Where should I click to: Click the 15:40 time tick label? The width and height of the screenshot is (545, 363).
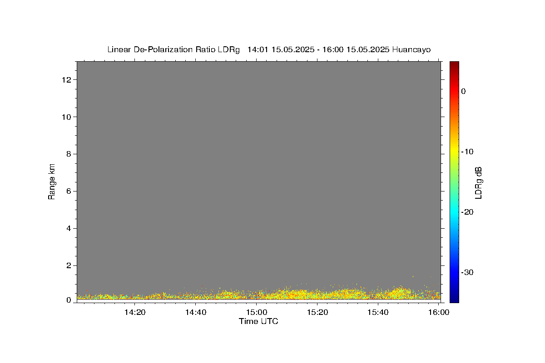pos(378,312)
